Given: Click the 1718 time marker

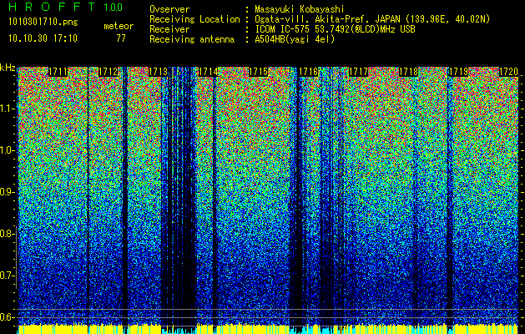Looking at the screenshot, I should click(409, 72).
